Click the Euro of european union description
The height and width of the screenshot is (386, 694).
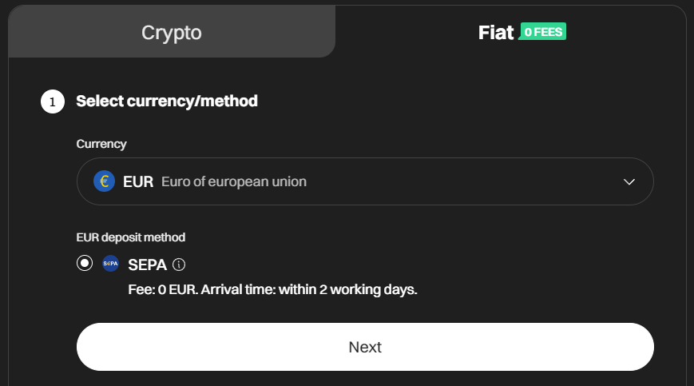click(234, 181)
